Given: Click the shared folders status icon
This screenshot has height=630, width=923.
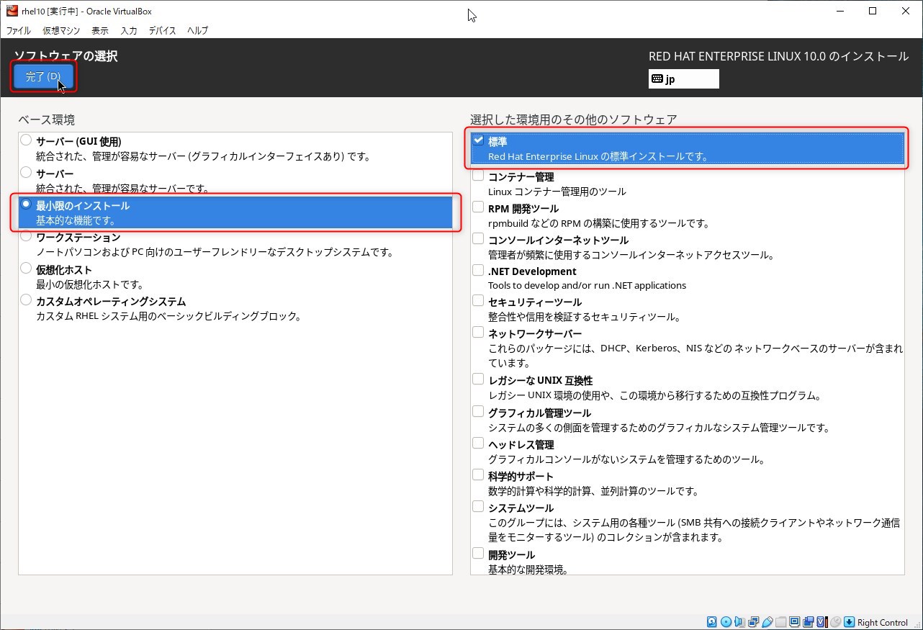Looking at the screenshot, I should [x=781, y=622].
